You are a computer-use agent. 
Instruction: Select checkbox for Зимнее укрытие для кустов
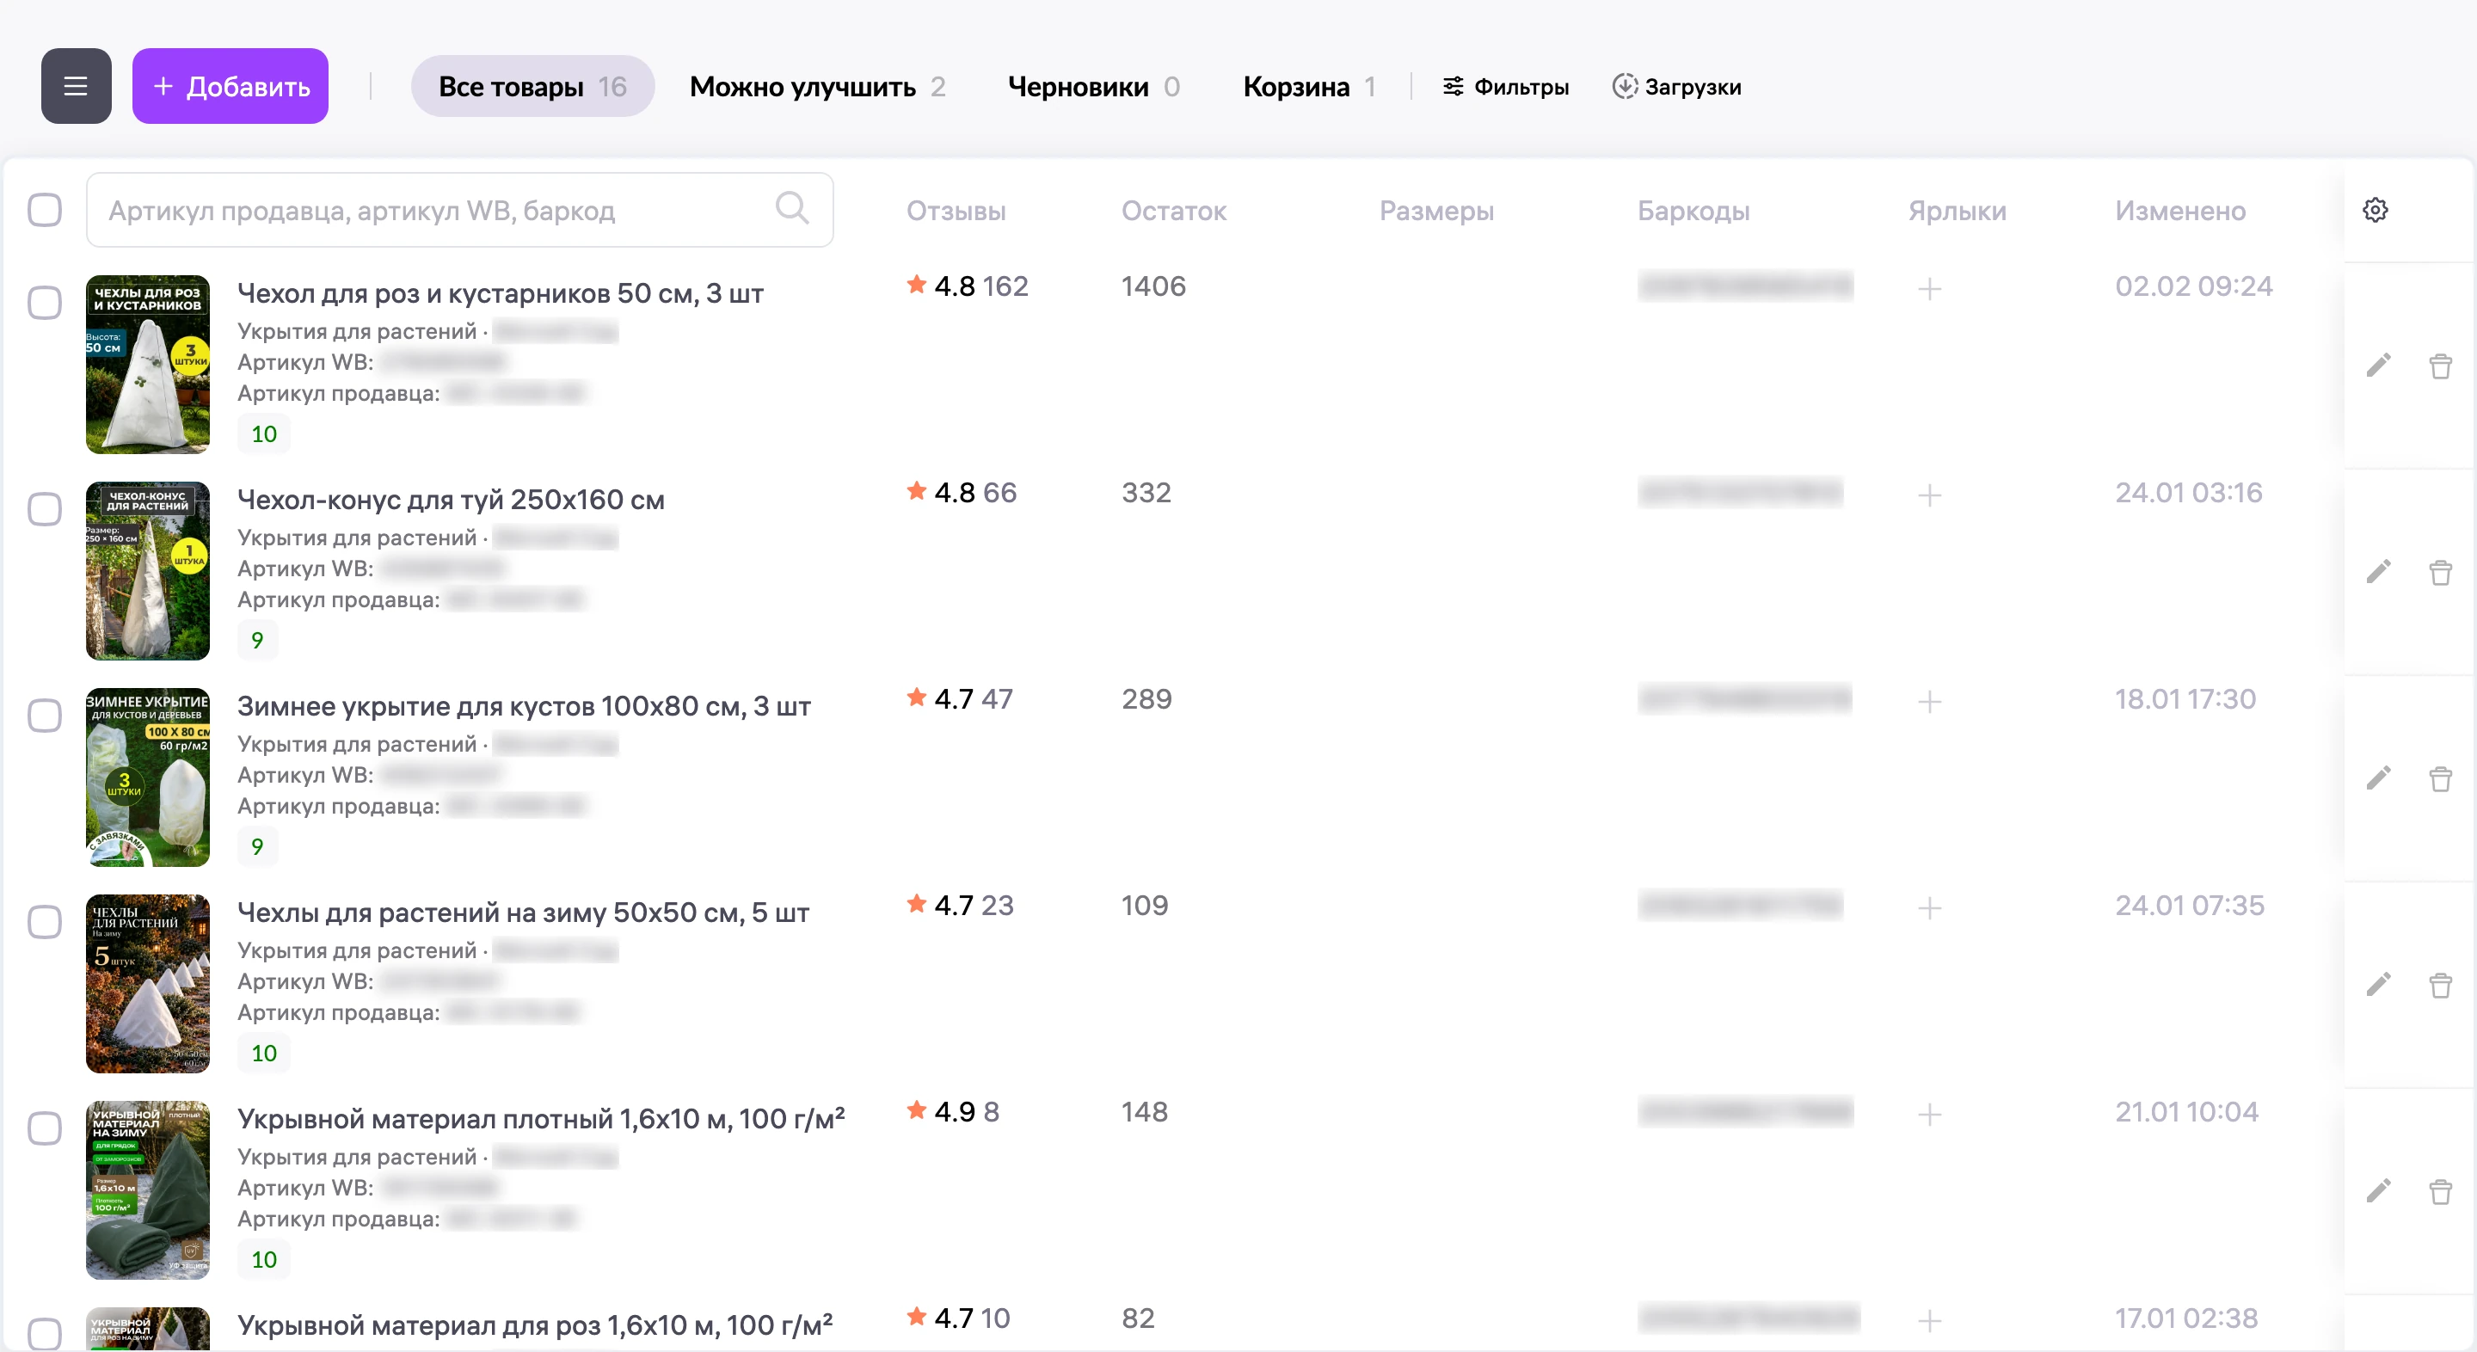pos(44,716)
